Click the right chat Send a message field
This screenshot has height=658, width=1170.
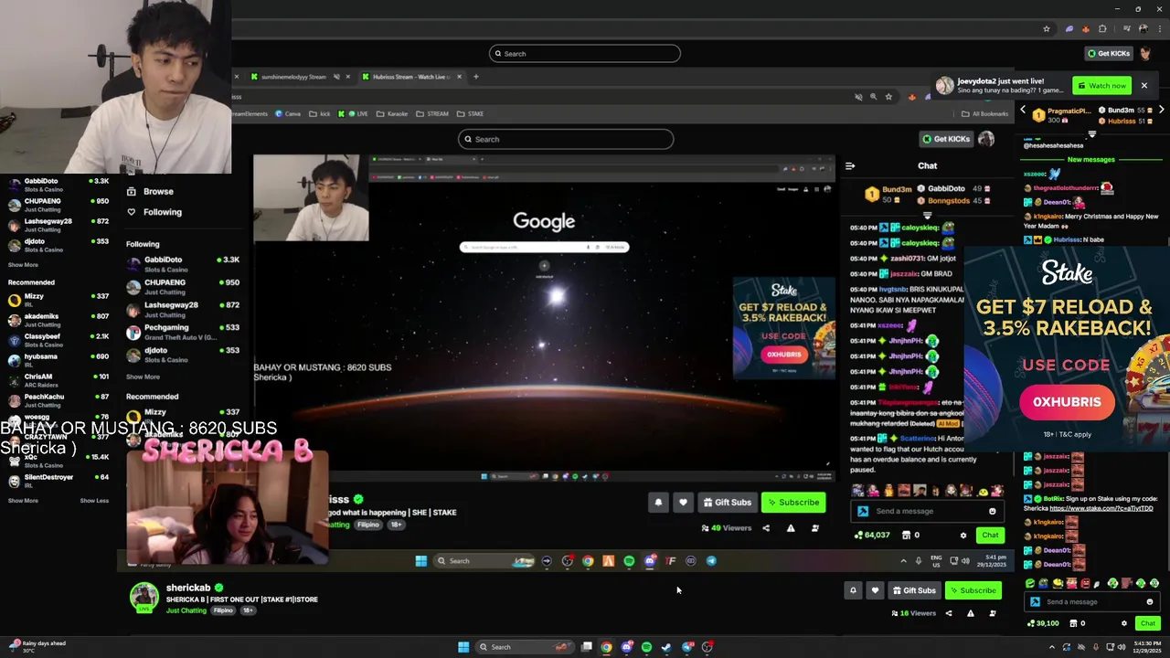pos(1094,601)
